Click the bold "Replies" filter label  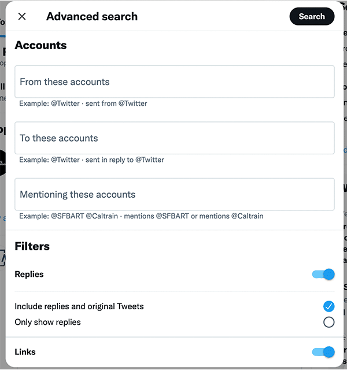coord(29,274)
